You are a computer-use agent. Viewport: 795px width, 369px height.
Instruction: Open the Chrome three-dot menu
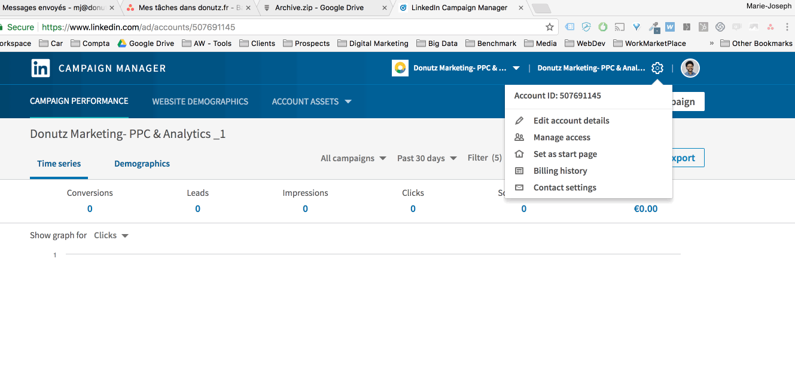pyautogui.click(x=787, y=27)
